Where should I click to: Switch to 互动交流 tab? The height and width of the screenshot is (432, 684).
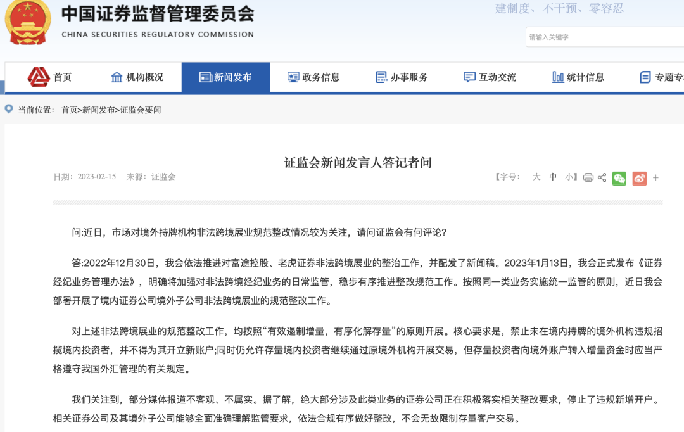(x=490, y=77)
